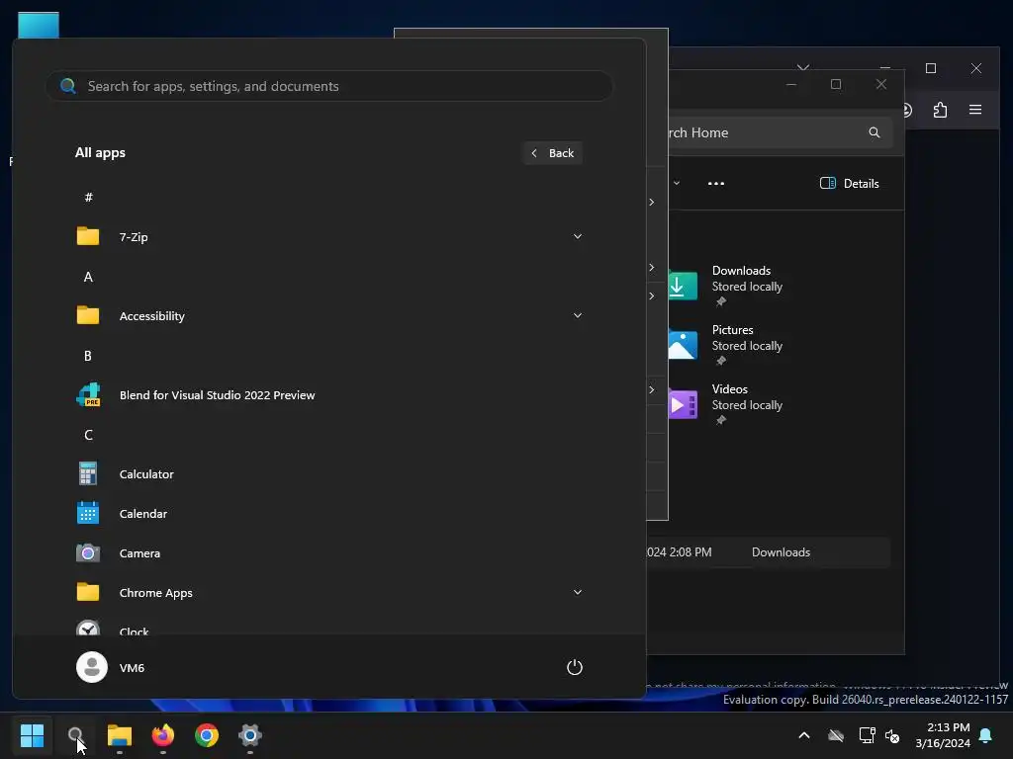Viewport: 1013px width, 759px height.
Task: Open the notification bell
Action: point(986,735)
